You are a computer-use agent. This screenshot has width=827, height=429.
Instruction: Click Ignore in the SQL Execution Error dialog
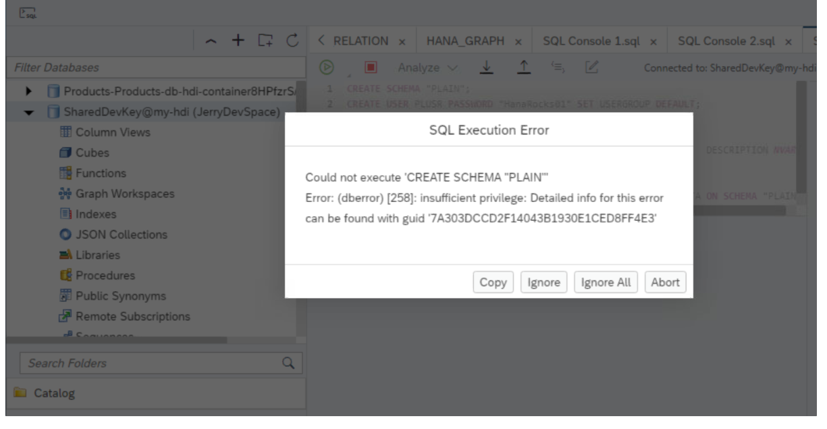[544, 283]
